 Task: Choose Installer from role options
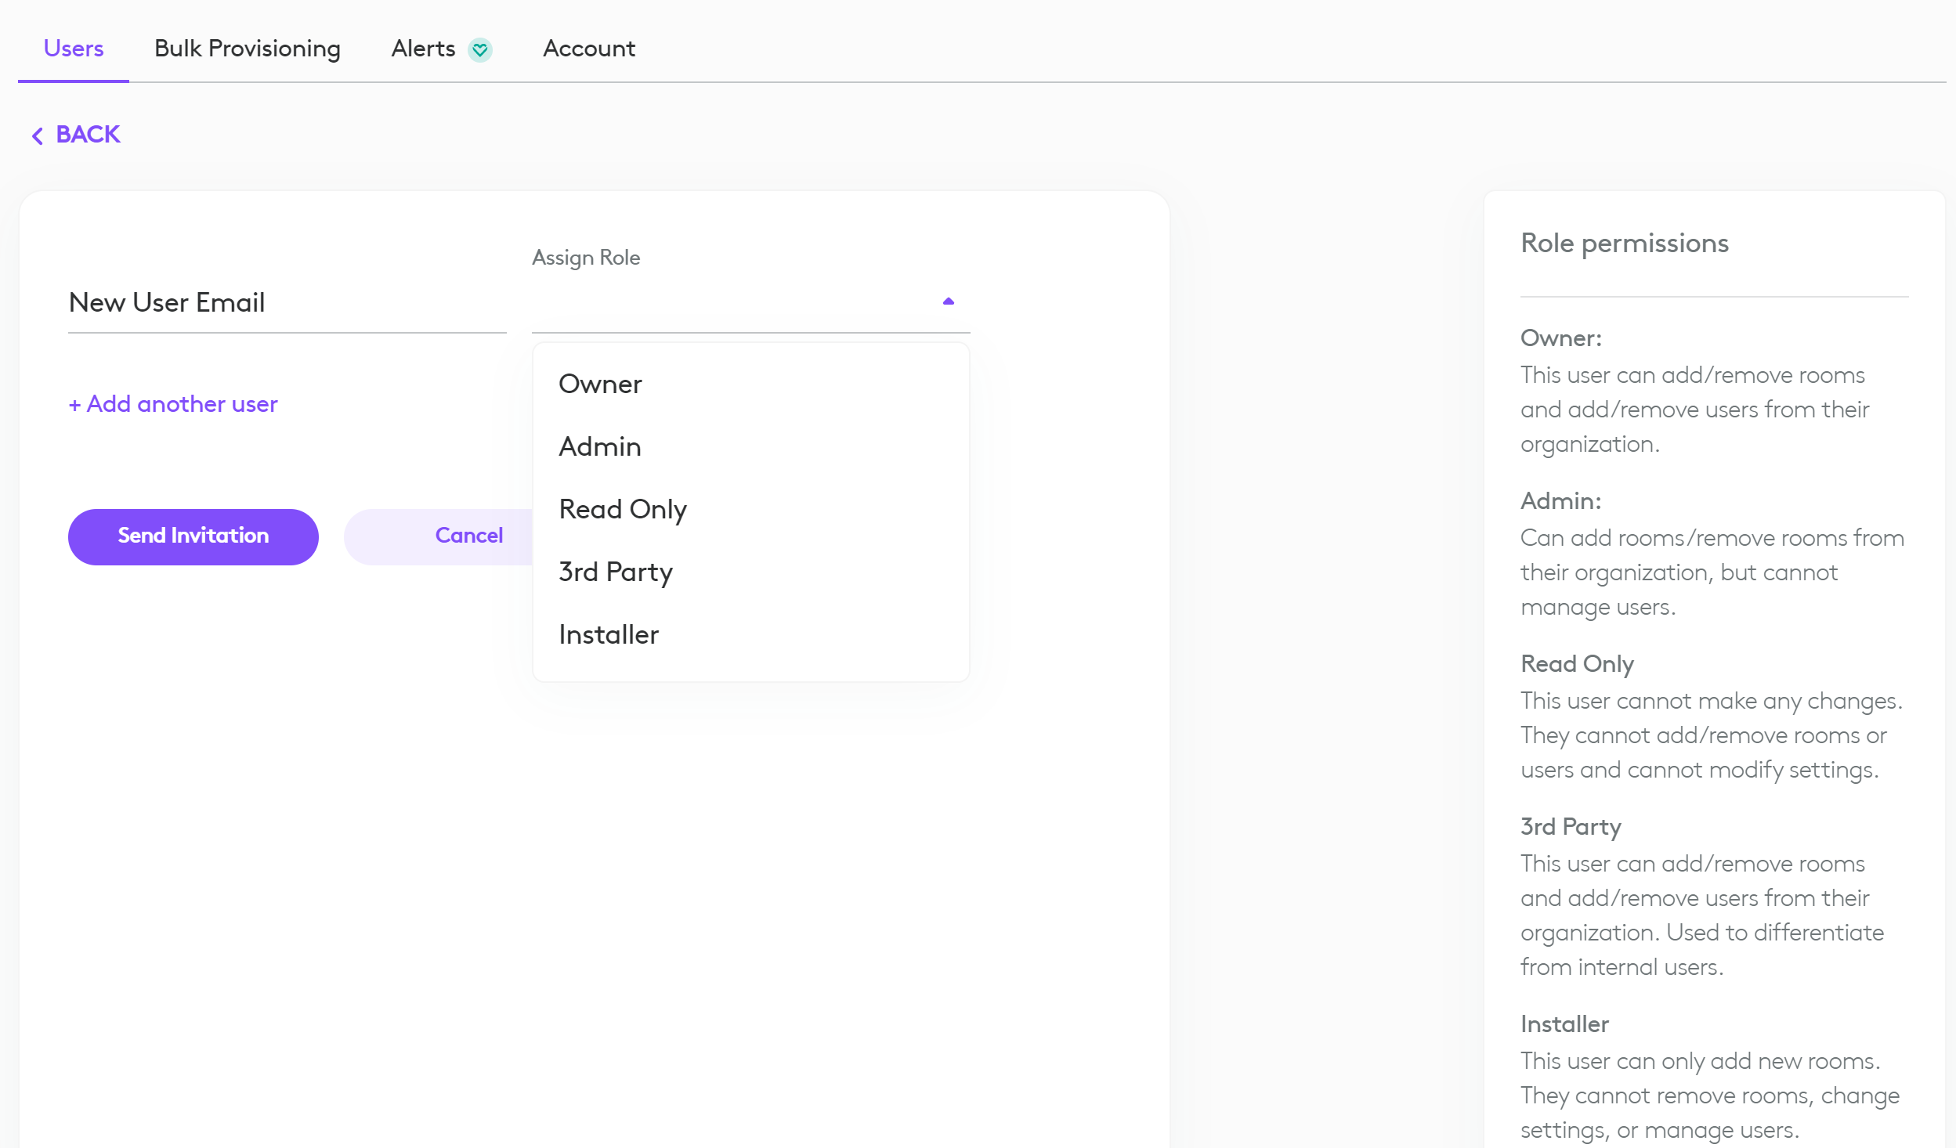(609, 634)
